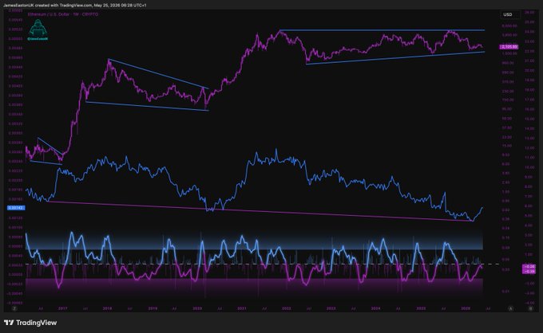Click the 2020 label on time axis

point(197,308)
